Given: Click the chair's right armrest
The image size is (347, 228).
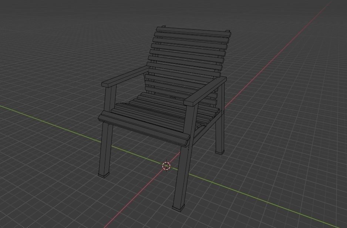Looking at the screenshot, I should coord(205,91).
